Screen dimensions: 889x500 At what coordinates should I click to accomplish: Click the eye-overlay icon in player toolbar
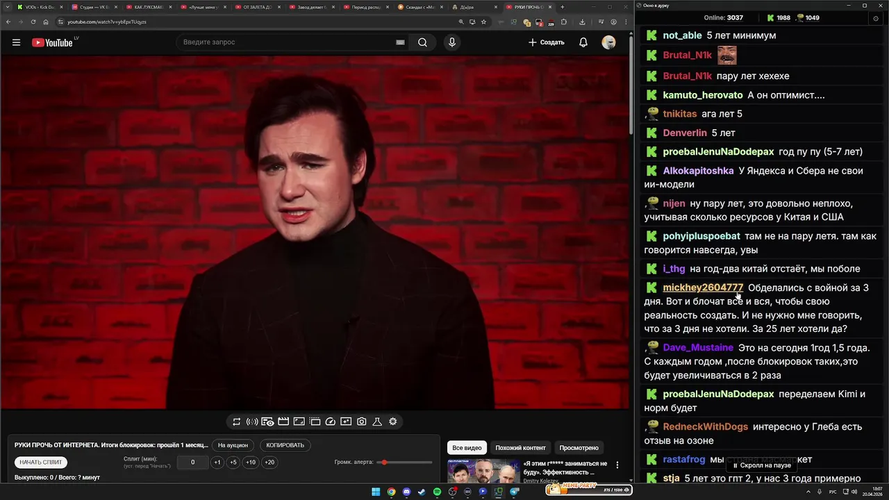point(267,422)
